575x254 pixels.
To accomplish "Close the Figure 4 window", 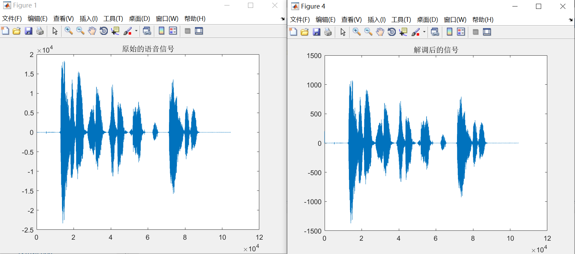I will pos(563,6).
